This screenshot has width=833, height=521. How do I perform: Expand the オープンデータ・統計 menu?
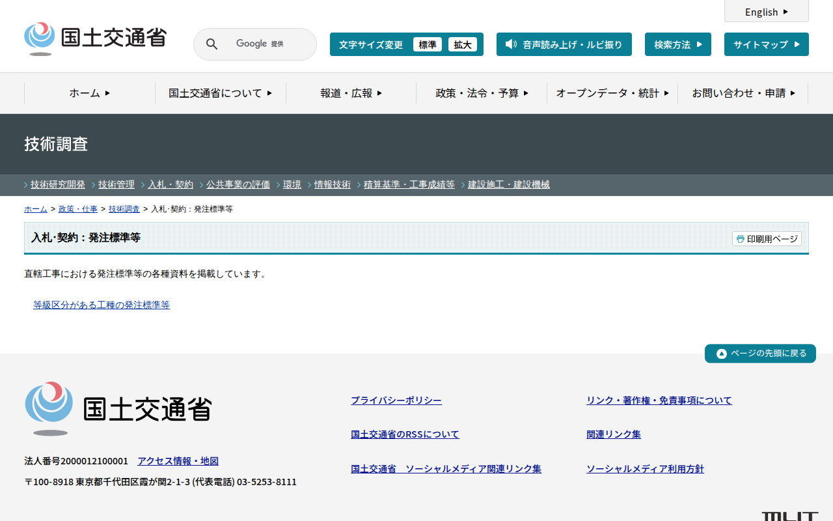point(612,93)
